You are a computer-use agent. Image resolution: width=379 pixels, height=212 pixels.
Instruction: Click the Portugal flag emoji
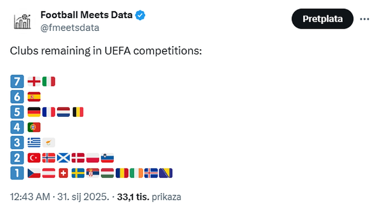click(x=34, y=127)
